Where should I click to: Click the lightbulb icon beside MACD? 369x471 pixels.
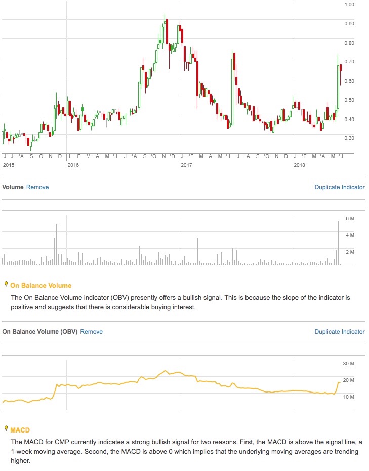pos(6,428)
